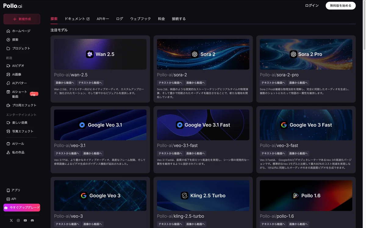Click テキストから動画へ tag on veo-3-fast card

(273, 154)
